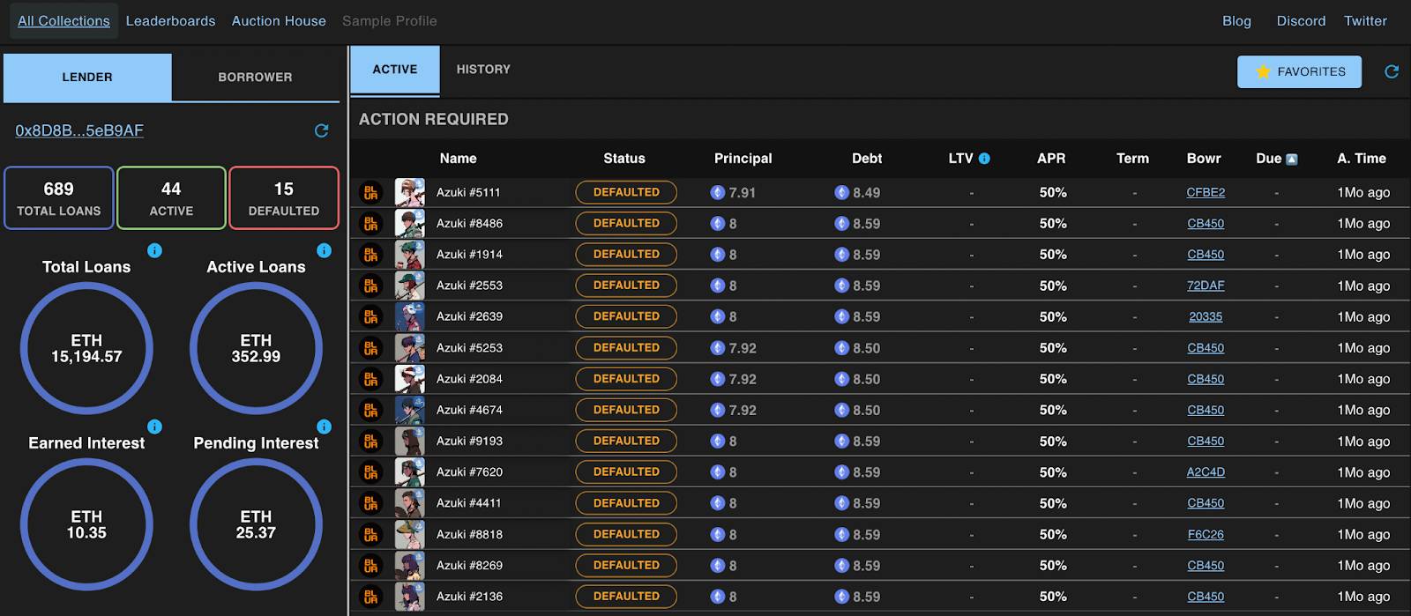Click Defaulted status on Azuki #4674
This screenshot has height=616, width=1411.
pos(626,410)
